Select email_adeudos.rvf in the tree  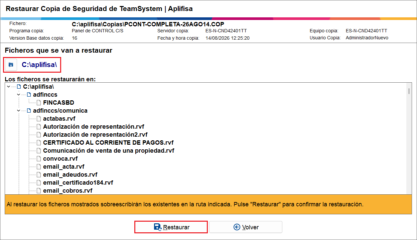(70, 175)
